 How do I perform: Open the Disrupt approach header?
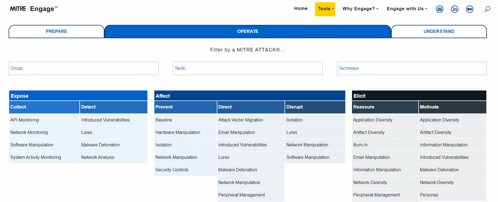pyautogui.click(x=315, y=107)
